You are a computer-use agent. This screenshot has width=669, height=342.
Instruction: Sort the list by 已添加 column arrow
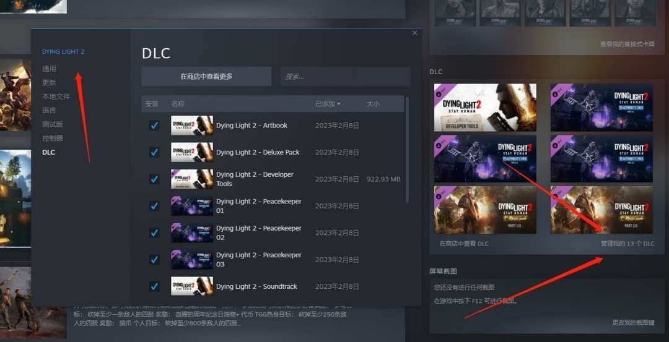(x=338, y=104)
